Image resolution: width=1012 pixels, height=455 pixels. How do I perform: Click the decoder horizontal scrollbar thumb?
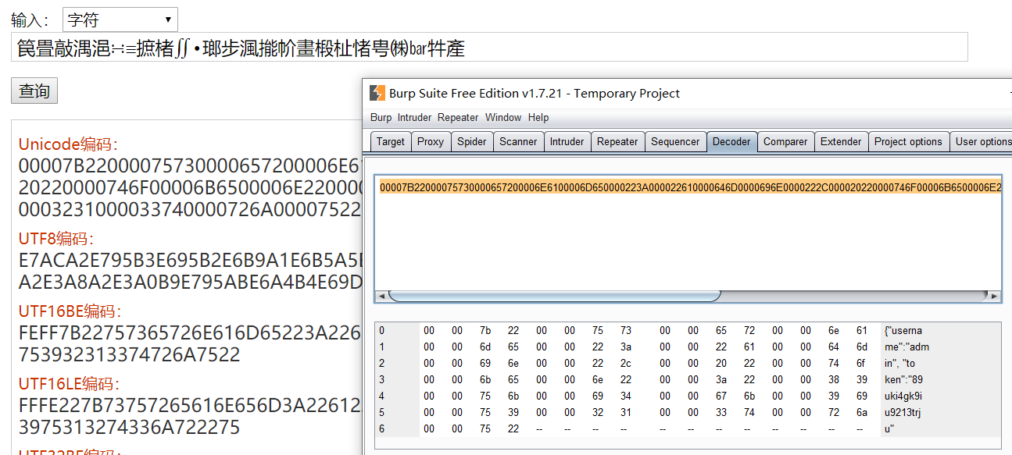click(554, 297)
